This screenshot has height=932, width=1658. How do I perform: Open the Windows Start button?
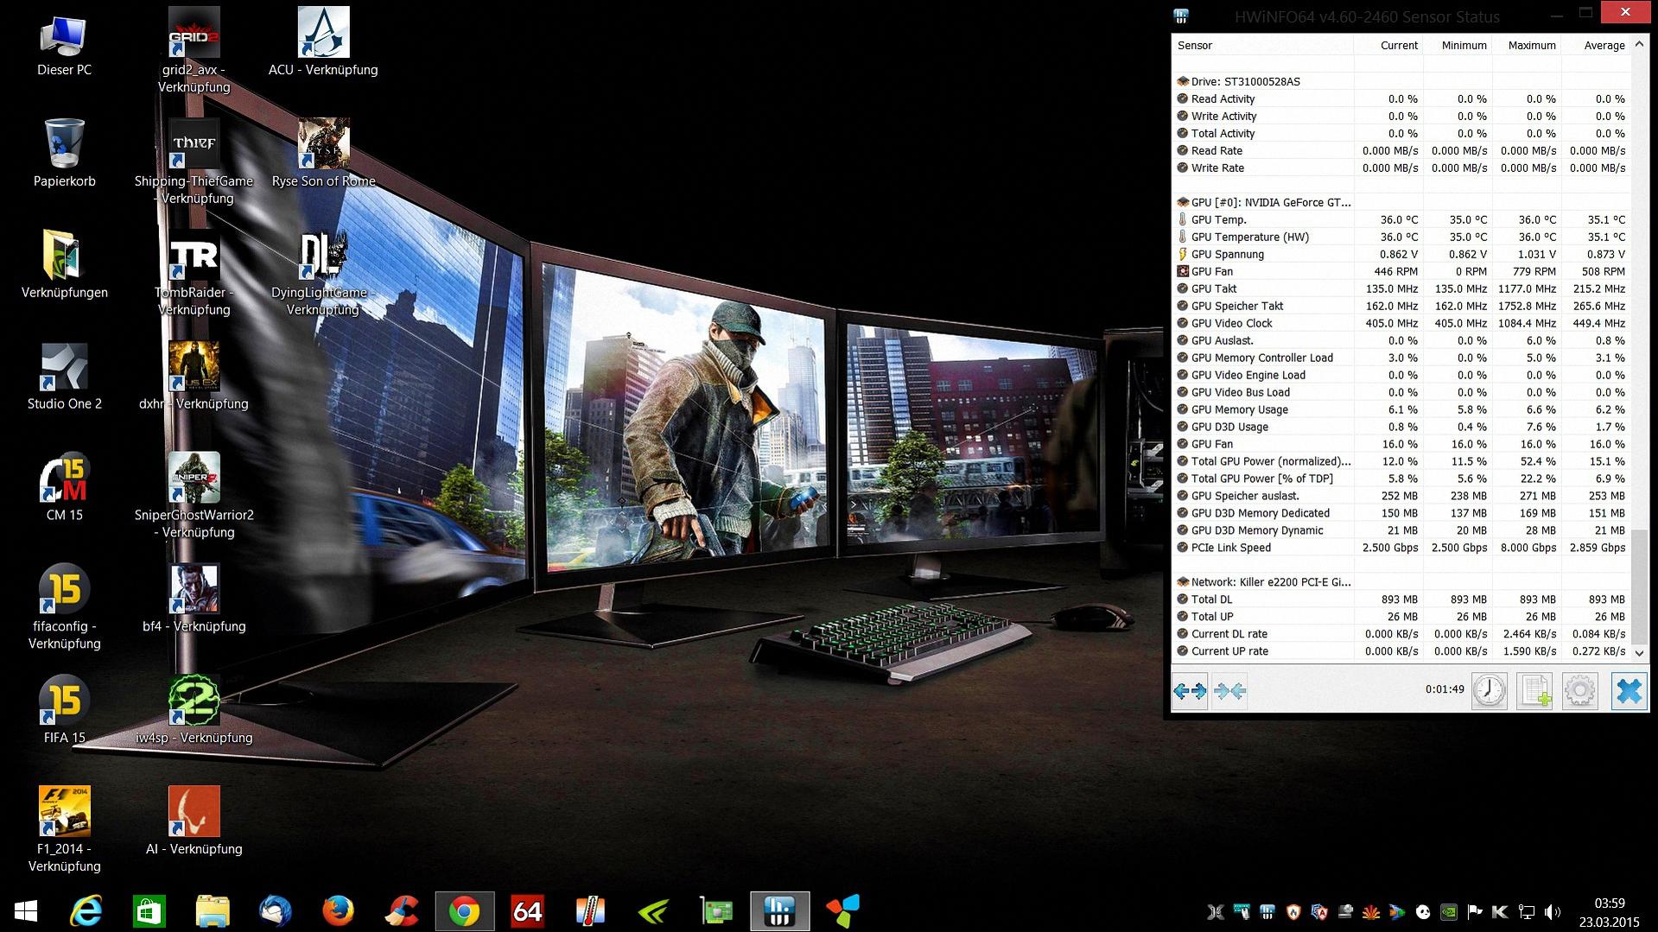[x=26, y=911]
